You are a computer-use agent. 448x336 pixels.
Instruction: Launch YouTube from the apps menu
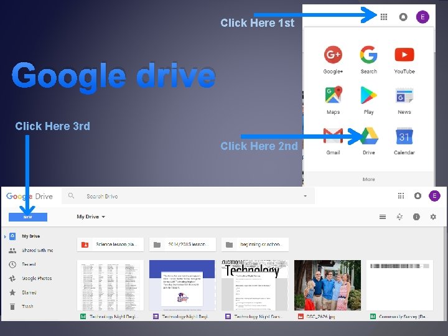[404, 60]
